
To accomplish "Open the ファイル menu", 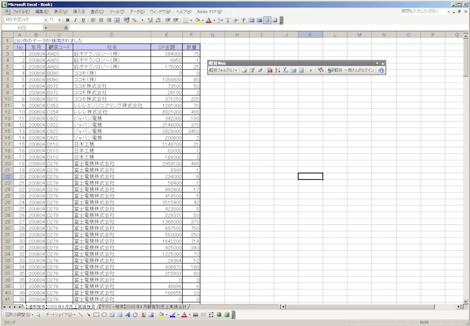I will [21, 12].
